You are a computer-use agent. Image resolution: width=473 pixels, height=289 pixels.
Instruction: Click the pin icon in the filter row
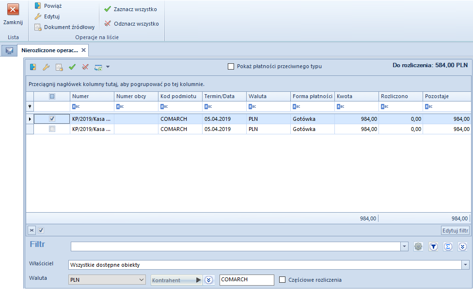(x=30, y=106)
